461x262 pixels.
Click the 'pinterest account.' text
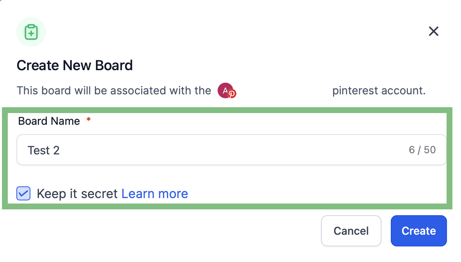(x=379, y=90)
